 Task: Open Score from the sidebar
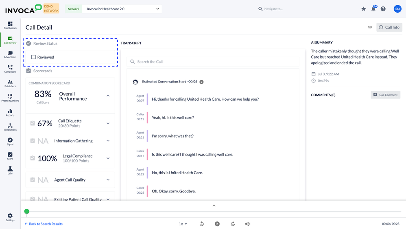coord(10,156)
